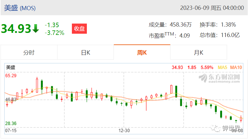248x139 pixels.
Task: Click the 28.36 low price label
Action: click(11, 123)
